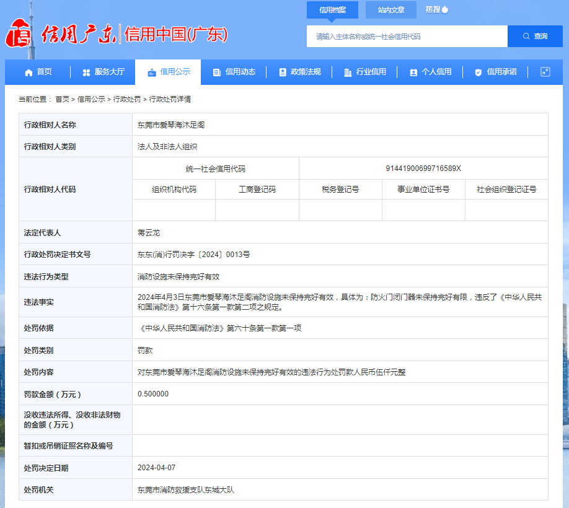Click the 行政处罚 breadcrumb link
Image resolution: width=569 pixels, height=508 pixels.
pyautogui.click(x=126, y=99)
